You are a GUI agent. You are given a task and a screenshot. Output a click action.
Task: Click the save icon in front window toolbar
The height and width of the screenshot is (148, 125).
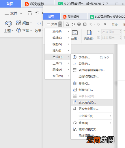point(67,24)
